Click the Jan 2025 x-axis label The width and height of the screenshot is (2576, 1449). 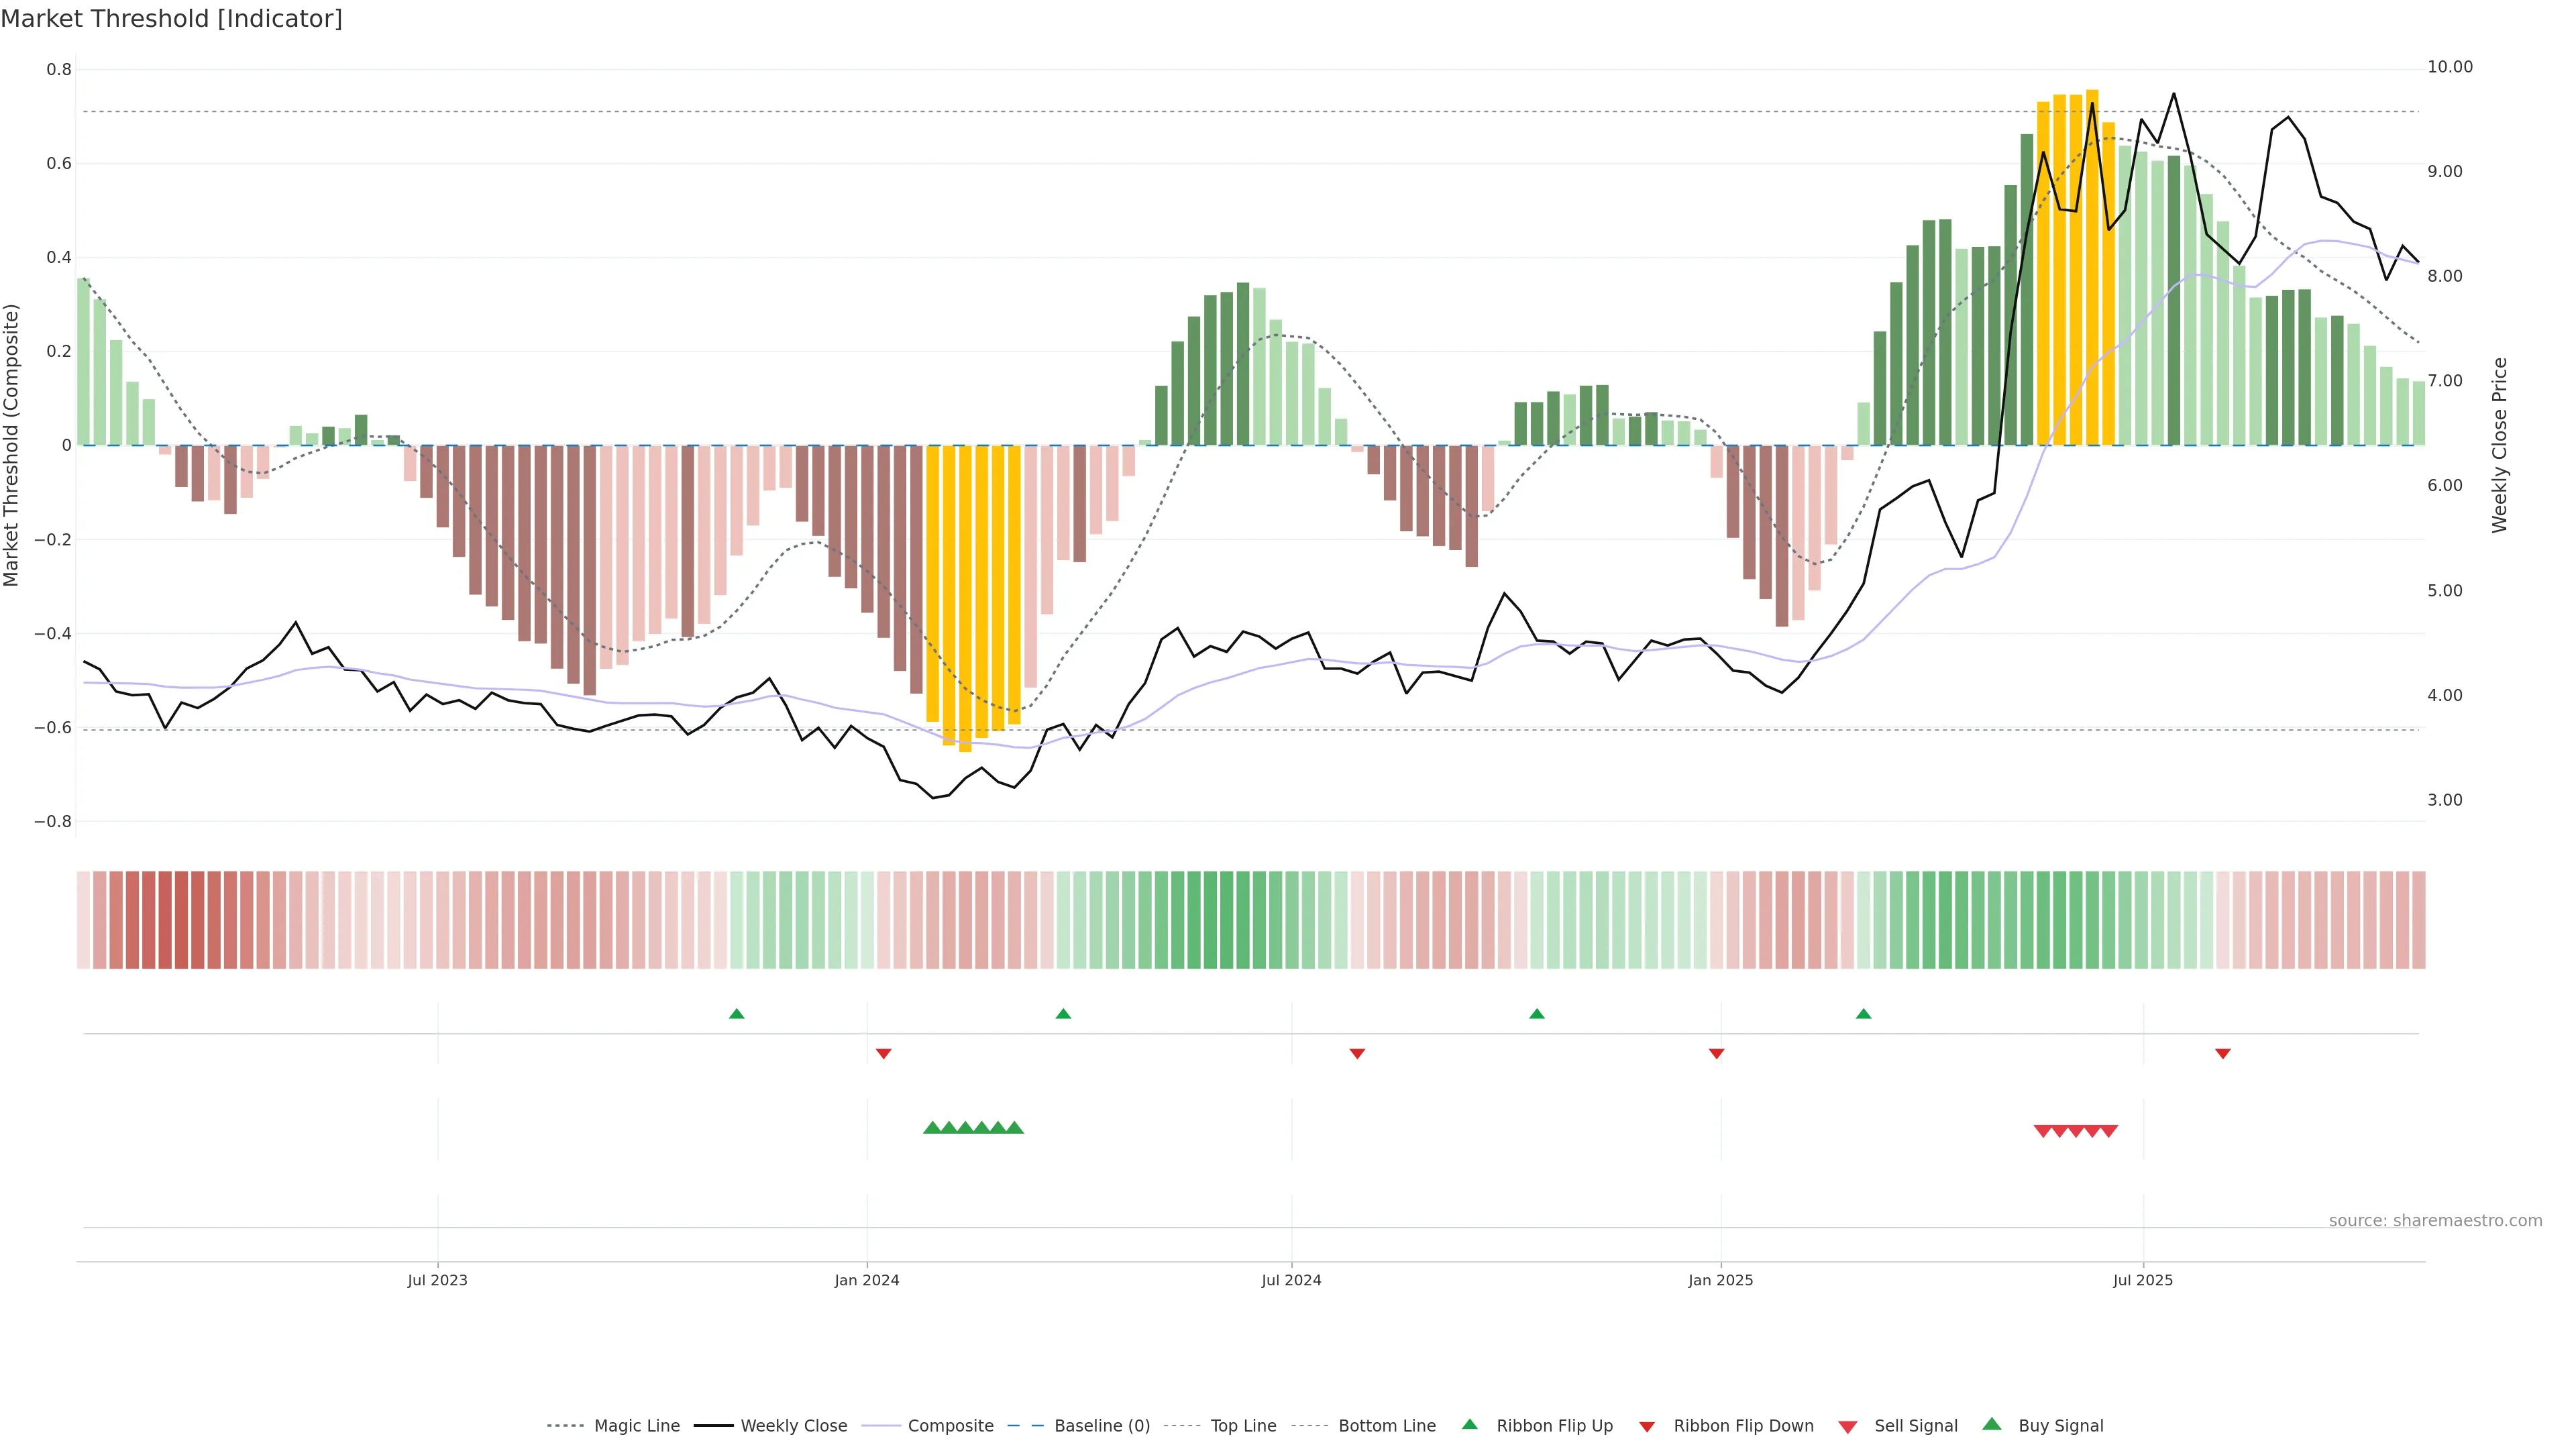[x=1720, y=1280]
